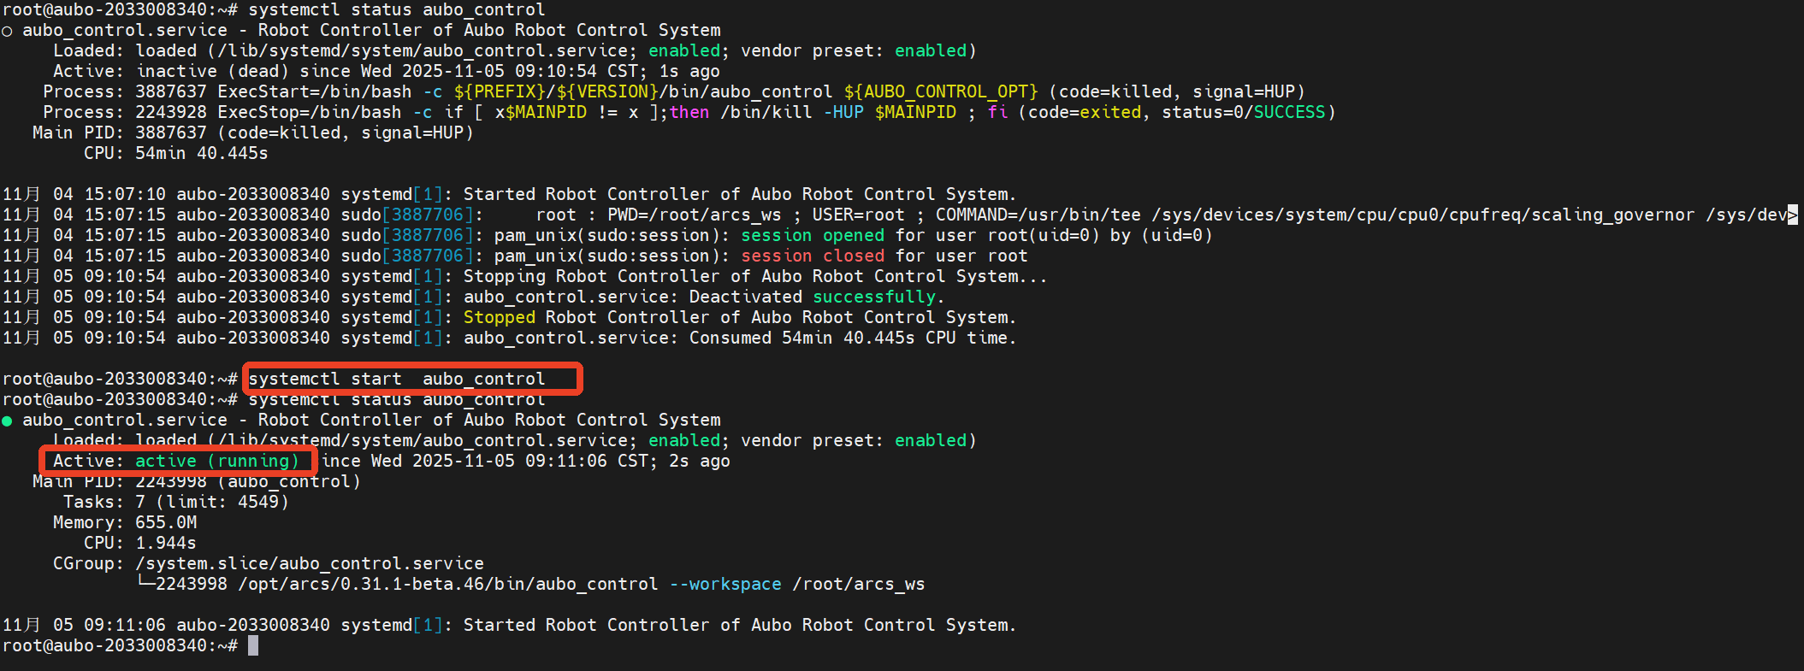Click the green 'session opened' text
The width and height of the screenshot is (1804, 671).
pyautogui.click(x=813, y=236)
